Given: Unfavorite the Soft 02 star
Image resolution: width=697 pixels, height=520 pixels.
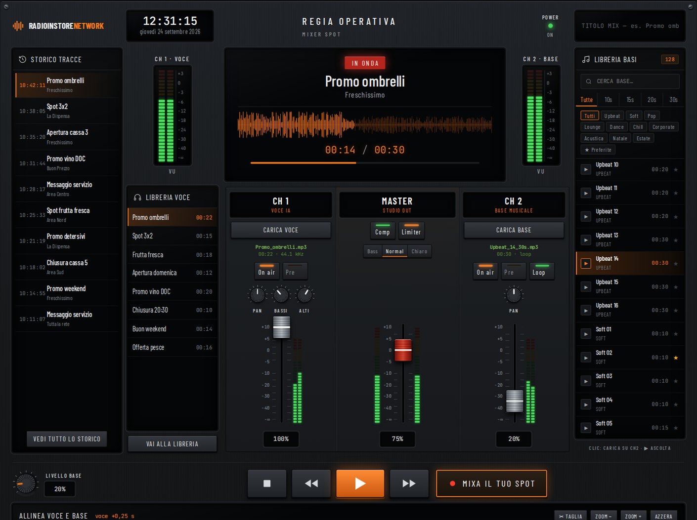Looking at the screenshot, I should coord(676,358).
